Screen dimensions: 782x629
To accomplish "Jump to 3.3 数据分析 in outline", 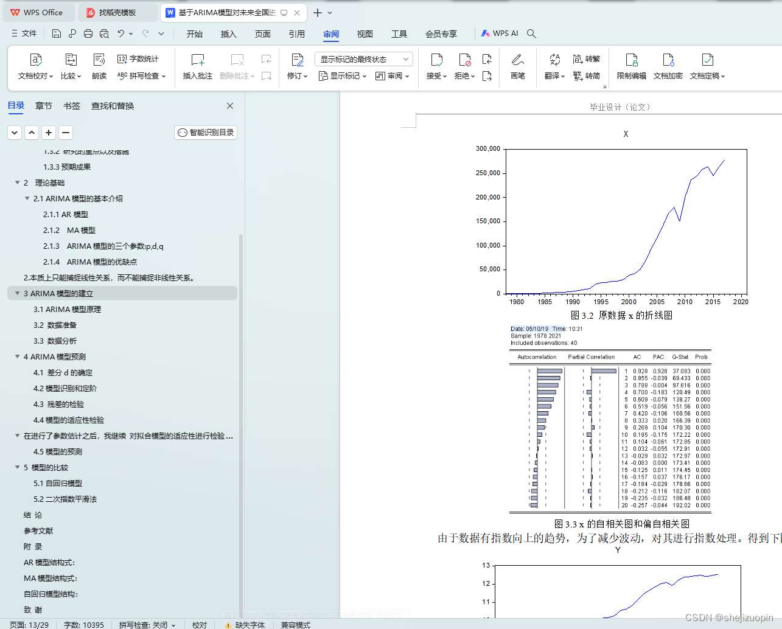I will pos(55,341).
